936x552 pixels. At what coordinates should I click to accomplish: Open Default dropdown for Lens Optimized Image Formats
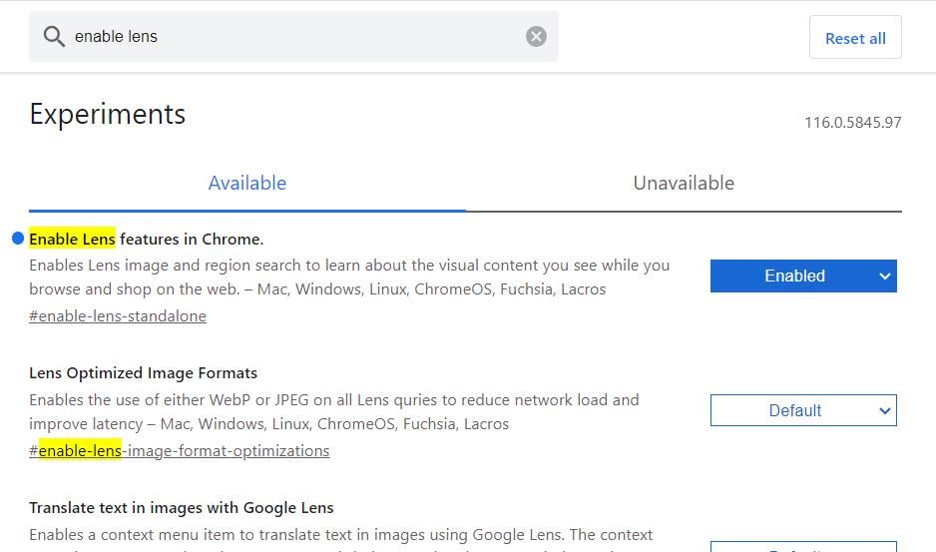pyautogui.click(x=803, y=410)
